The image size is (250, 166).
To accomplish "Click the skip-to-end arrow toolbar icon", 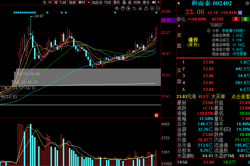I will pos(154,2).
